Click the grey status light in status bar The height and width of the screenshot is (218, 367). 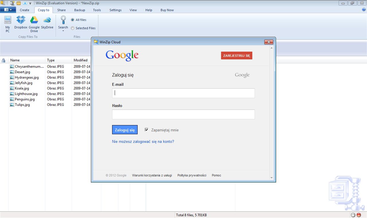tap(353, 215)
